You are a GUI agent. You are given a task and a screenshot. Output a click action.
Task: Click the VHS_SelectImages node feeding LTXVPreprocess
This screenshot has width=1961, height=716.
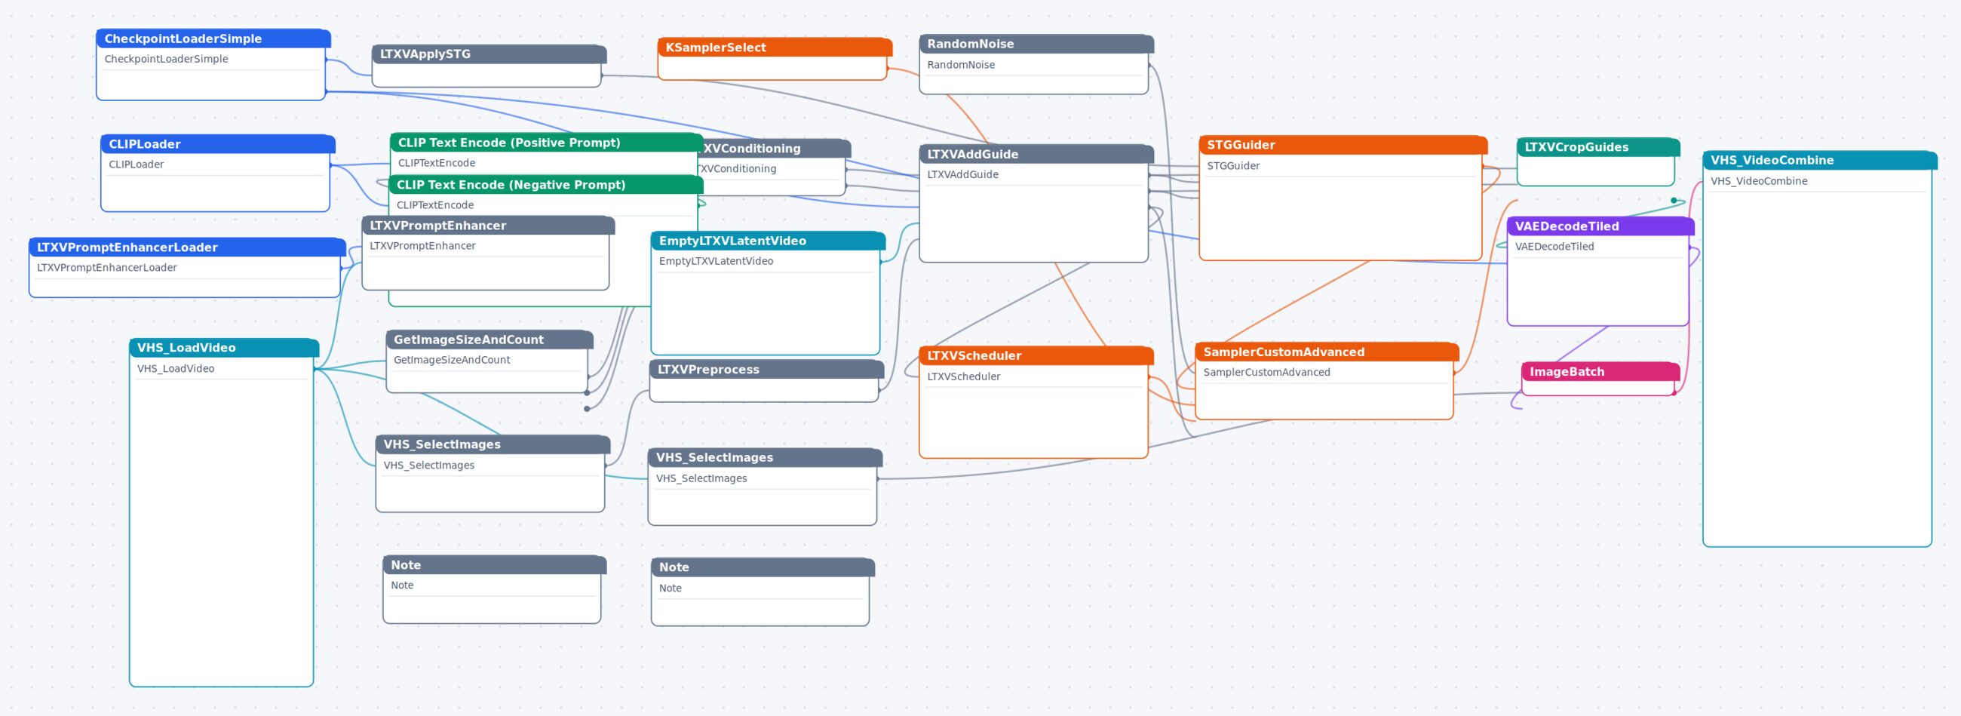point(493,445)
